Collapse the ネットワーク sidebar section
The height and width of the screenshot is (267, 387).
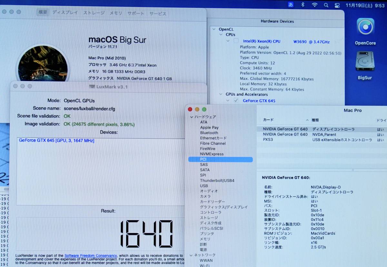(191, 255)
